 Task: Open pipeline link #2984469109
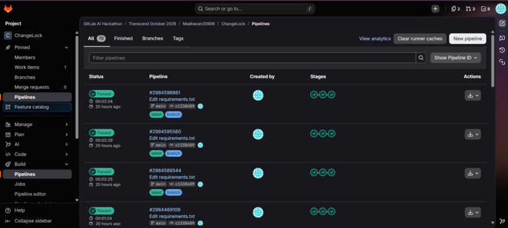point(165,210)
